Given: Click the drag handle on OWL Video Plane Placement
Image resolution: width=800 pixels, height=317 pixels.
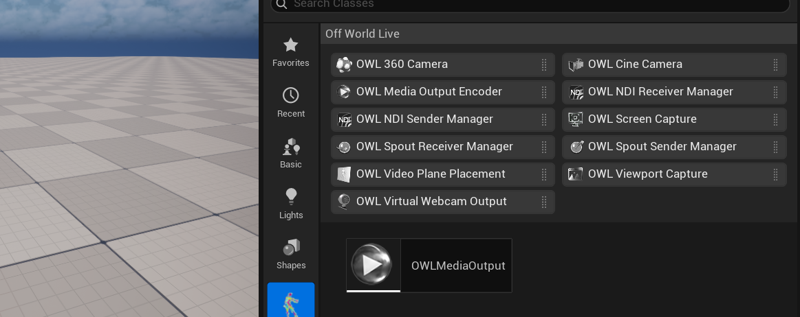Looking at the screenshot, I should (x=544, y=174).
